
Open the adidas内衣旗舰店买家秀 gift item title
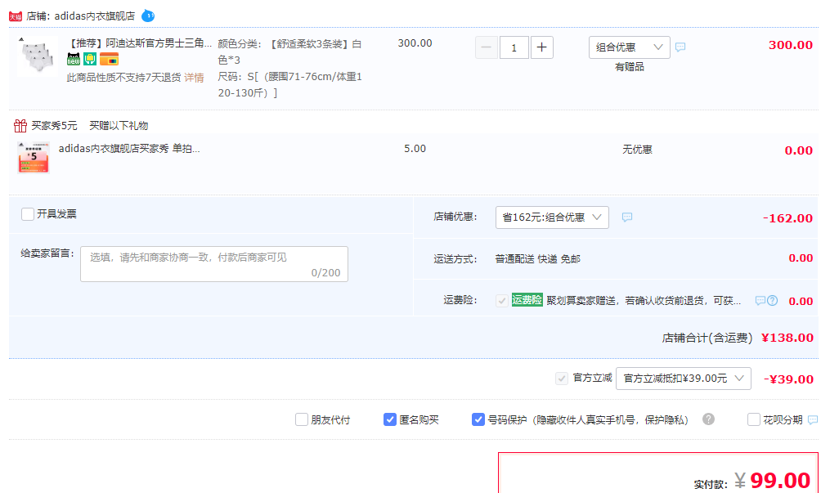(129, 149)
